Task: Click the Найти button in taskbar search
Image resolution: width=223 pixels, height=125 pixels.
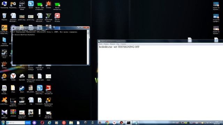Action: point(28,123)
